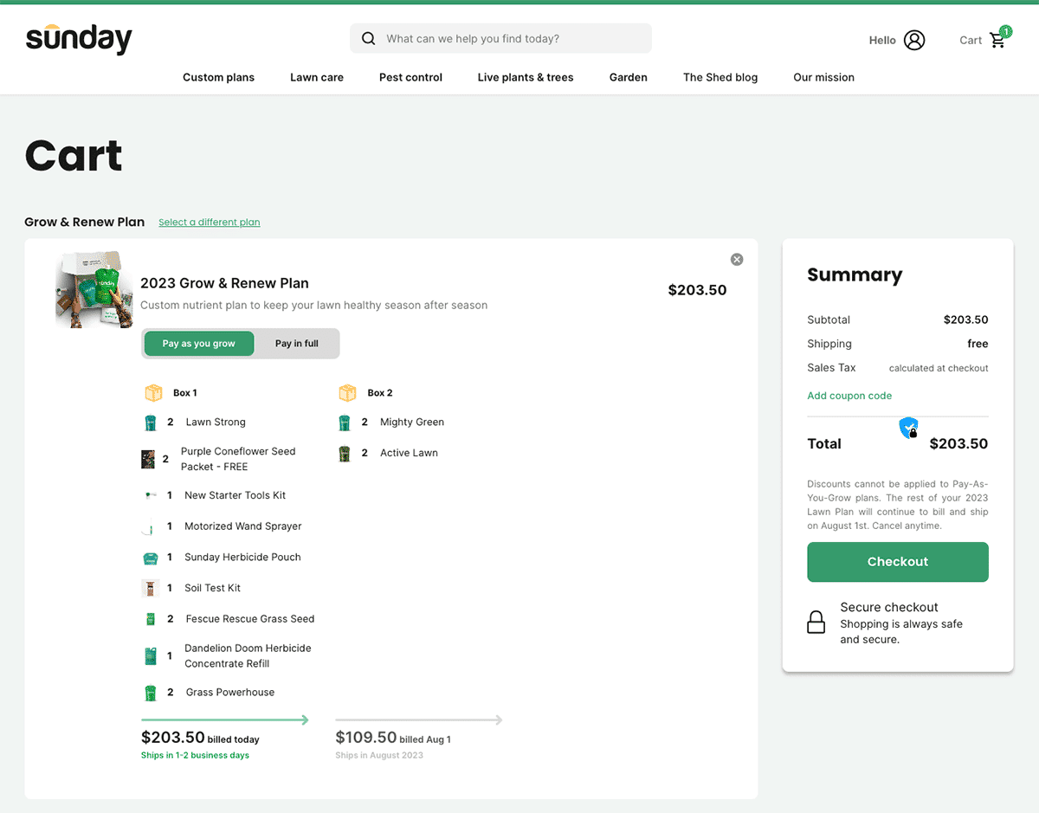Click the Cart text link in header

coord(971,40)
